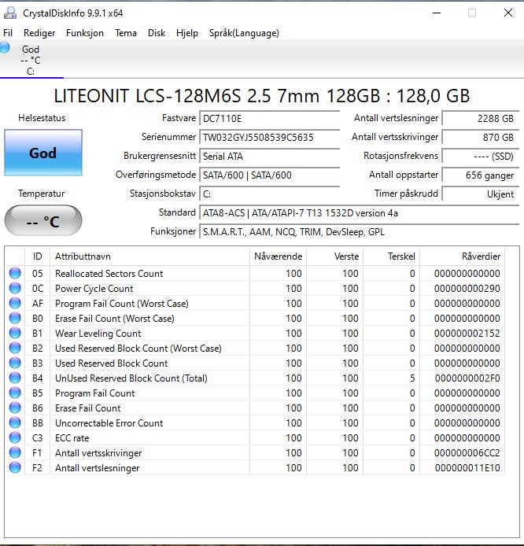Click the Antall oppstarter value 656 ganger
The width and height of the screenshot is (524, 546).
[x=481, y=175]
